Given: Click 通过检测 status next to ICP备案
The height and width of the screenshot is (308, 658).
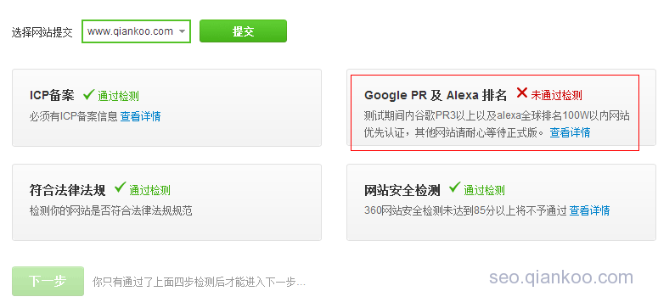Looking at the screenshot, I should [118, 96].
